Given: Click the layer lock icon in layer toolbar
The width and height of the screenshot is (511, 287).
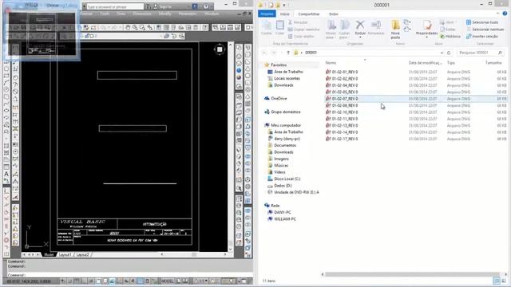Looking at the screenshot, I should (x=87, y=36).
